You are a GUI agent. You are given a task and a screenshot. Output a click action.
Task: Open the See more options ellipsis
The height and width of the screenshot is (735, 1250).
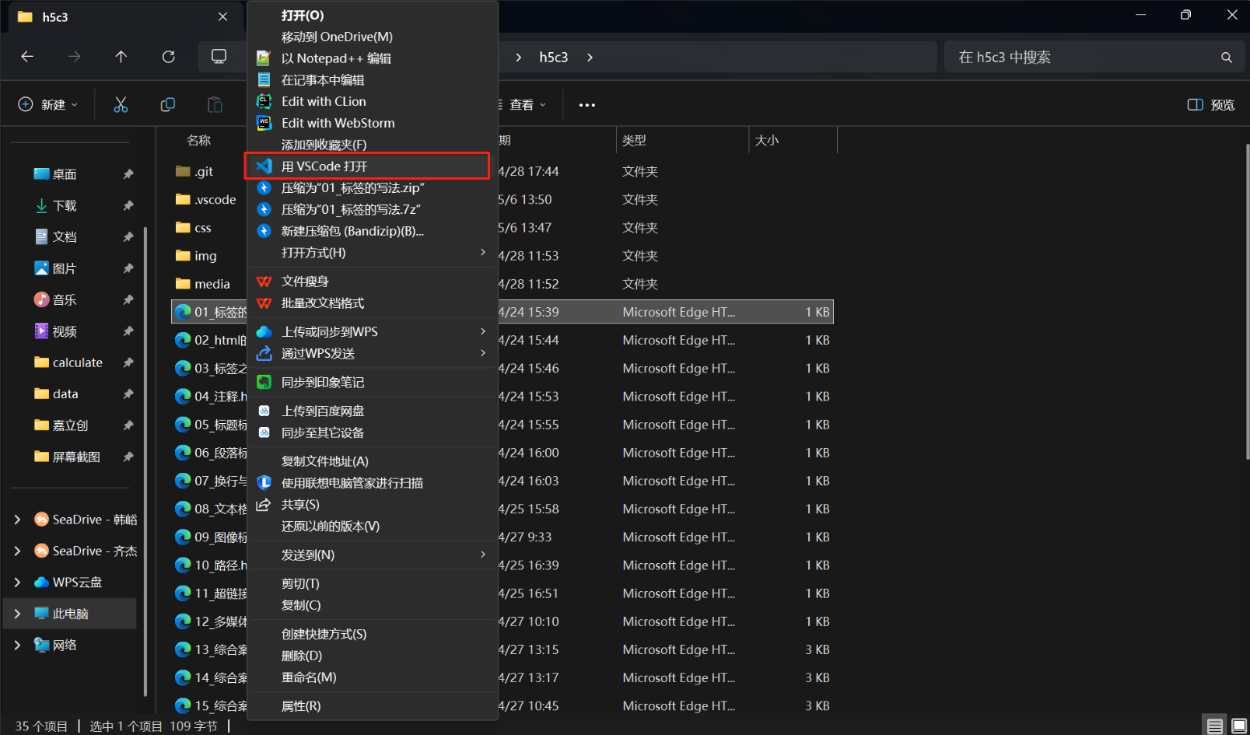point(587,105)
